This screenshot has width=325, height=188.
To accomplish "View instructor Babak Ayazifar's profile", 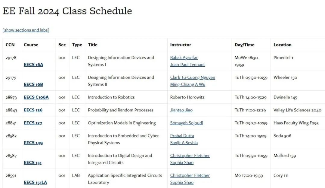I will (x=184, y=57).
